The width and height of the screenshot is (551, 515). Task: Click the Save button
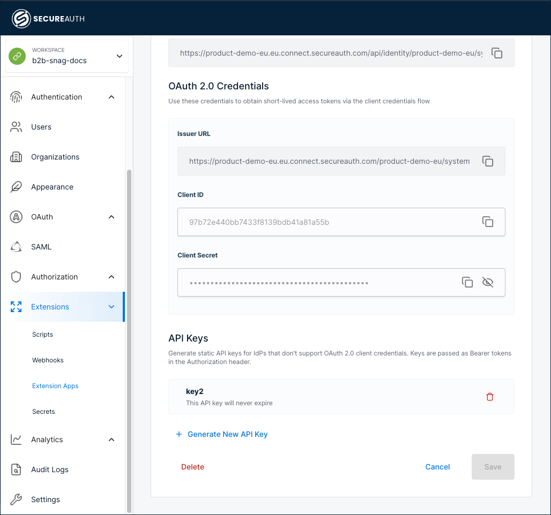pos(493,467)
